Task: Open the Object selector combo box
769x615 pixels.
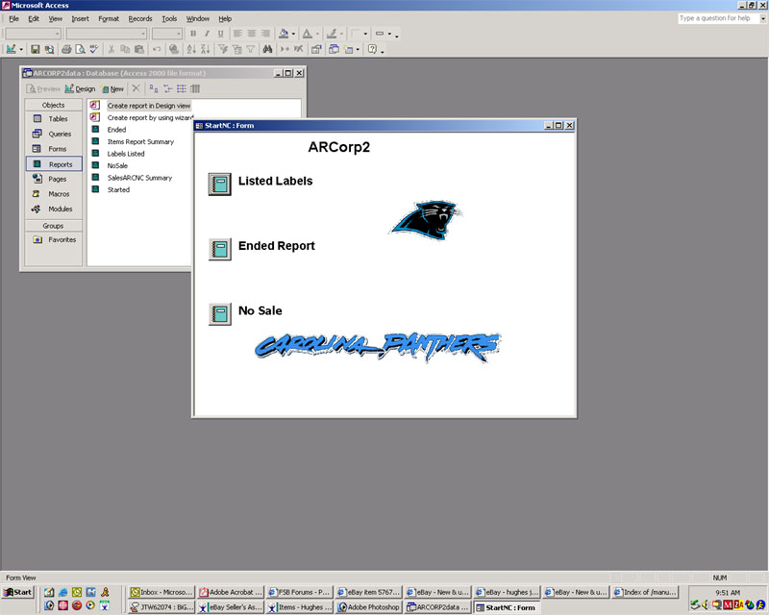Action: click(33, 34)
